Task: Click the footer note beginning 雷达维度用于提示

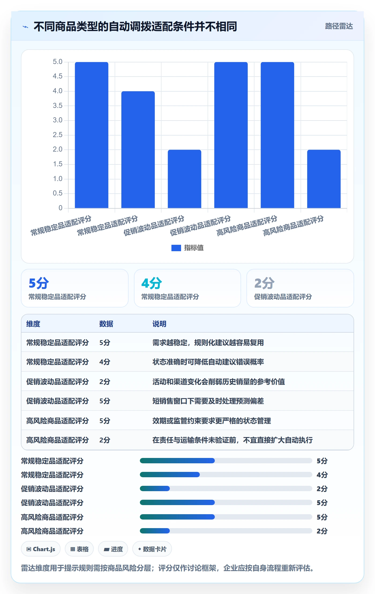Action: click(x=168, y=568)
